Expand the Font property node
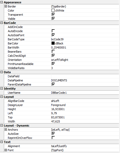The height and width of the screenshot is (153, 120). [6, 150]
